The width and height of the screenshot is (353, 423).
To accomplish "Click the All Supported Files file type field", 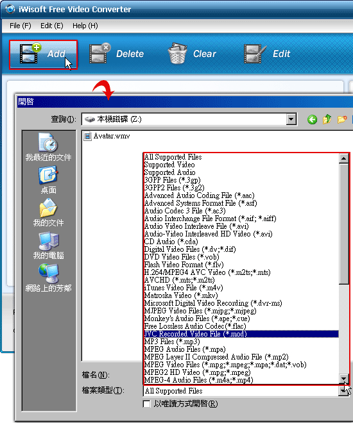I will click(241, 390).
